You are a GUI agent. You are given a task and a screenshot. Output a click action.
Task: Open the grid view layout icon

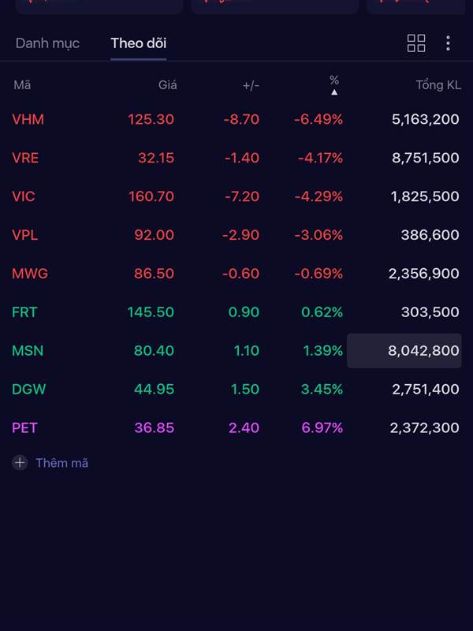point(416,43)
